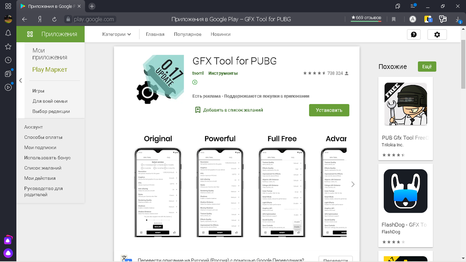Go back to previous page

click(x=24, y=19)
